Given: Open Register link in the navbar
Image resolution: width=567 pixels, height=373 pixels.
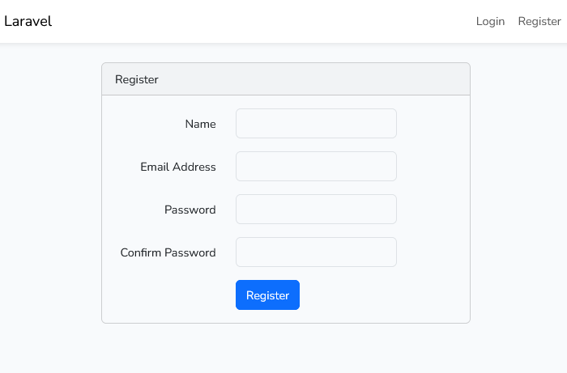Looking at the screenshot, I should tap(539, 22).
